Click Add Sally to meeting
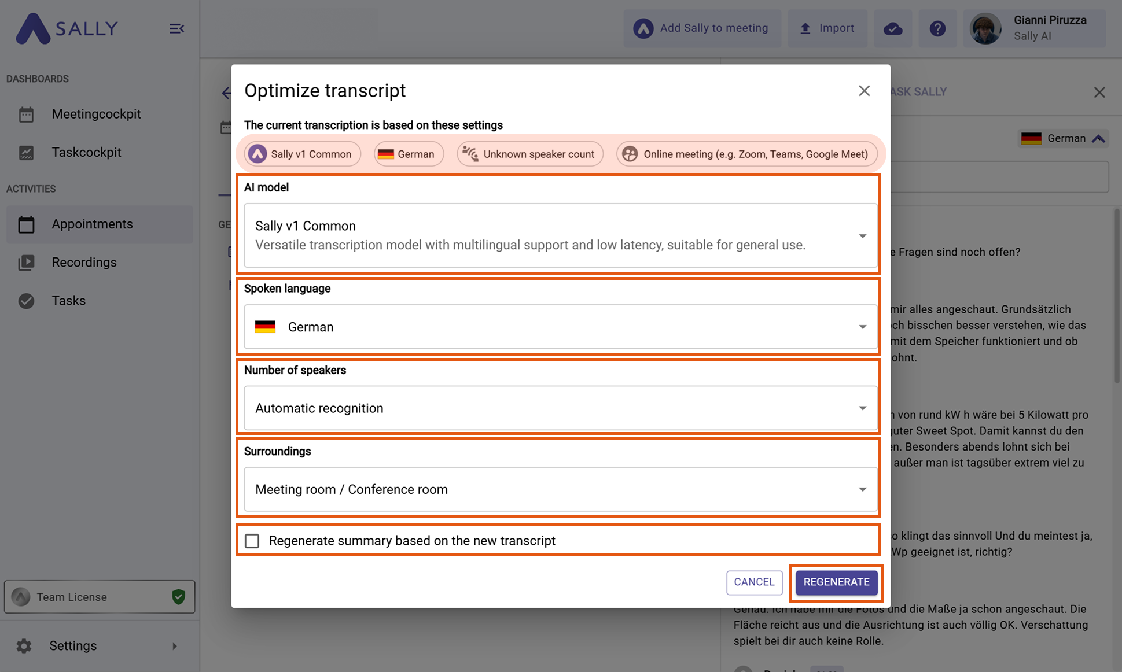 [x=702, y=28]
